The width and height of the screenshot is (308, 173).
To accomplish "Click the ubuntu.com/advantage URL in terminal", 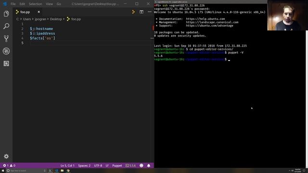I will coord(210,25).
